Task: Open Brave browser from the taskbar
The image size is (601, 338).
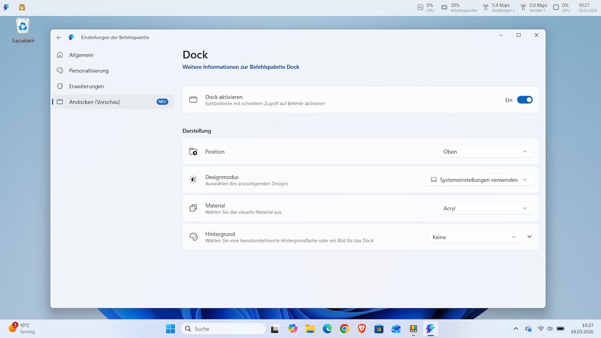Action: click(361, 329)
